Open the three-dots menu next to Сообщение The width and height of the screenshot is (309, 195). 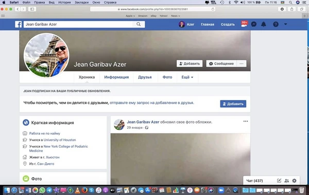pyautogui.click(x=242, y=64)
